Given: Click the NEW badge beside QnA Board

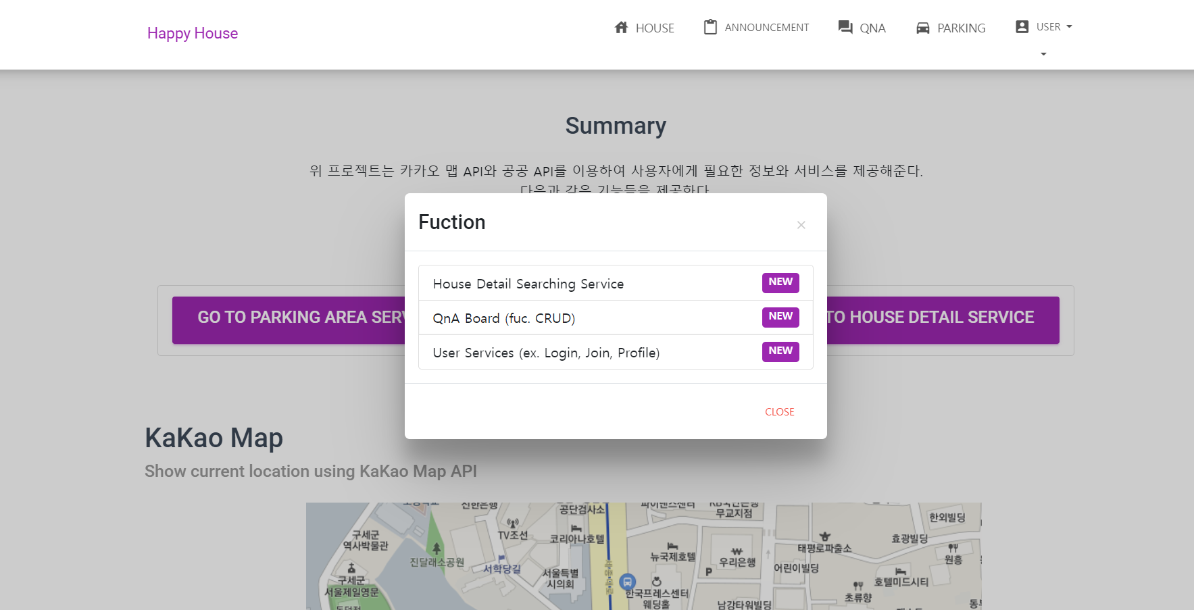Looking at the screenshot, I should click(780, 317).
